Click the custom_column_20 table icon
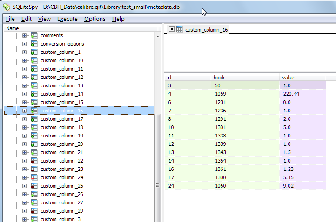This screenshot has width=336, height=222. point(34,144)
